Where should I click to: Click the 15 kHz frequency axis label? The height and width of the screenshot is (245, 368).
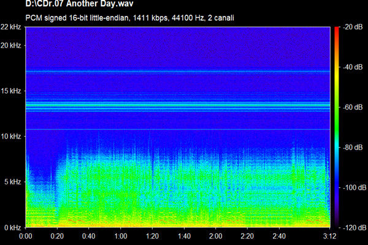[11, 91]
